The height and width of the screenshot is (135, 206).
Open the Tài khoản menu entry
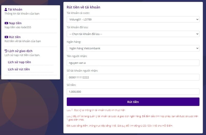pos(15,10)
